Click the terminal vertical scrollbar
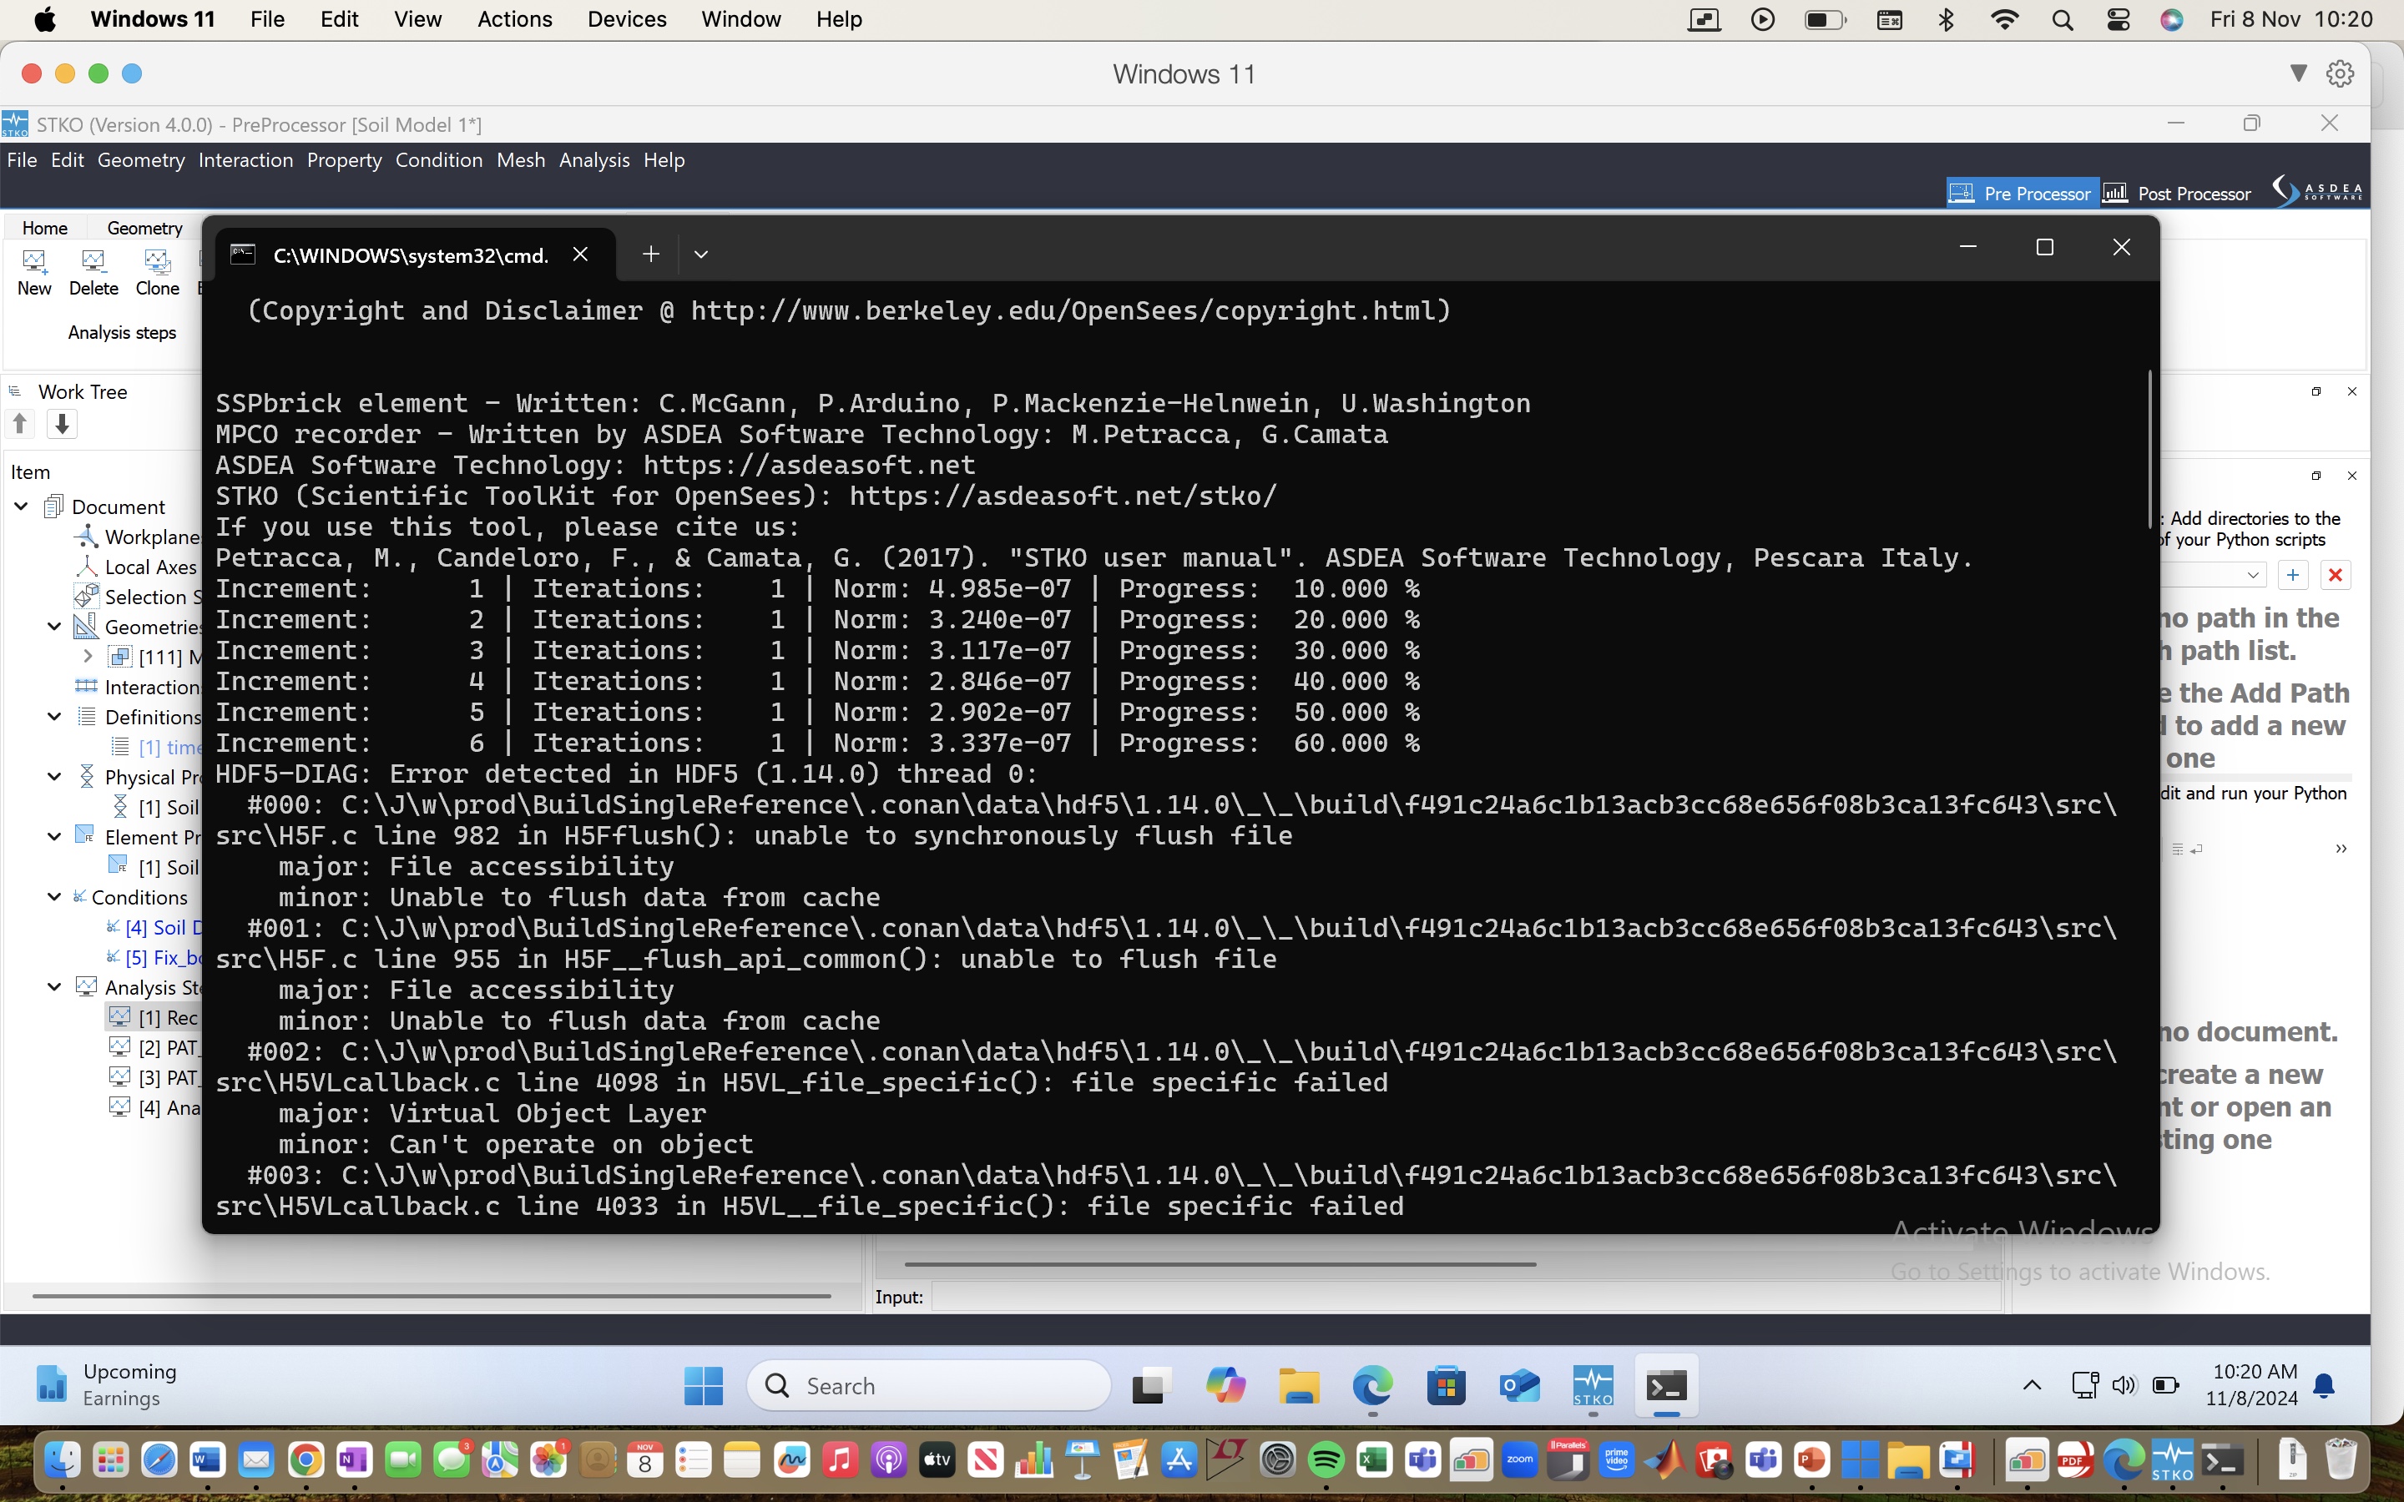 click(2149, 450)
